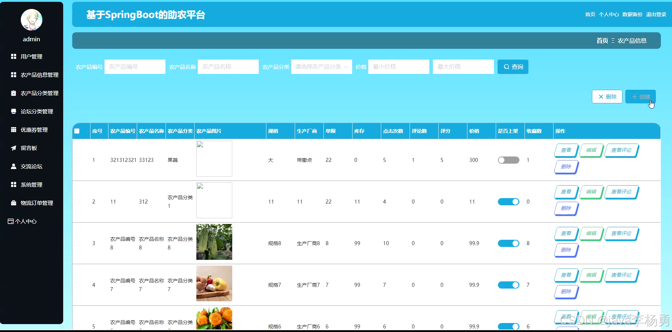Focus the 农产品名称 input field
The image size is (672, 332).
click(x=228, y=67)
